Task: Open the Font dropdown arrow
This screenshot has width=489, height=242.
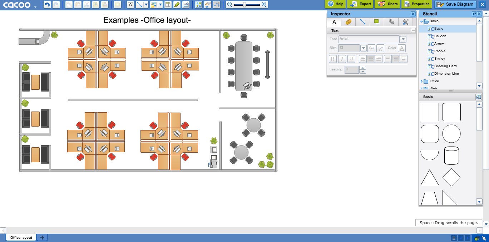Action: click(403, 39)
